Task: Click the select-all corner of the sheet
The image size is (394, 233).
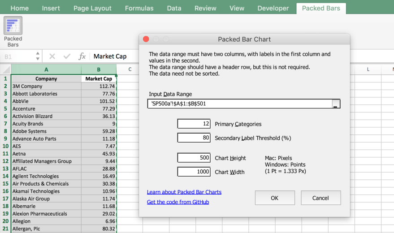Action: pyautogui.click(x=5, y=69)
